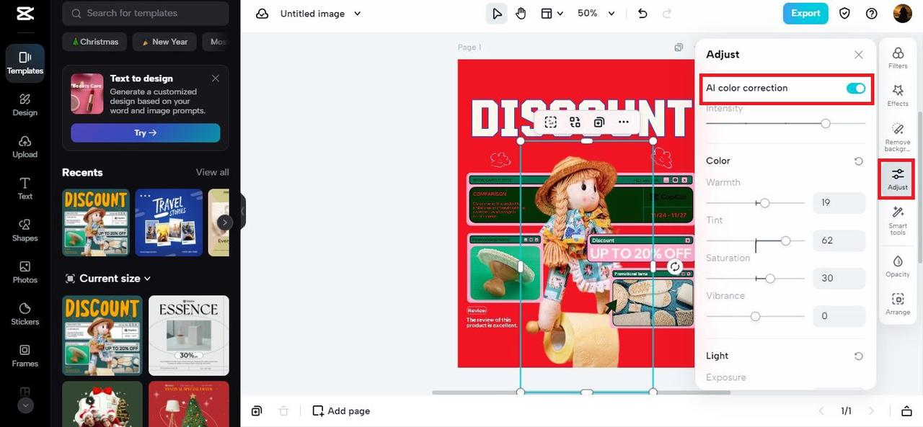Click the Export button

[805, 13]
